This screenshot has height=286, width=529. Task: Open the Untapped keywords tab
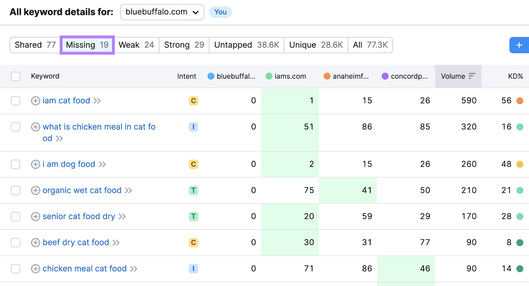click(246, 45)
